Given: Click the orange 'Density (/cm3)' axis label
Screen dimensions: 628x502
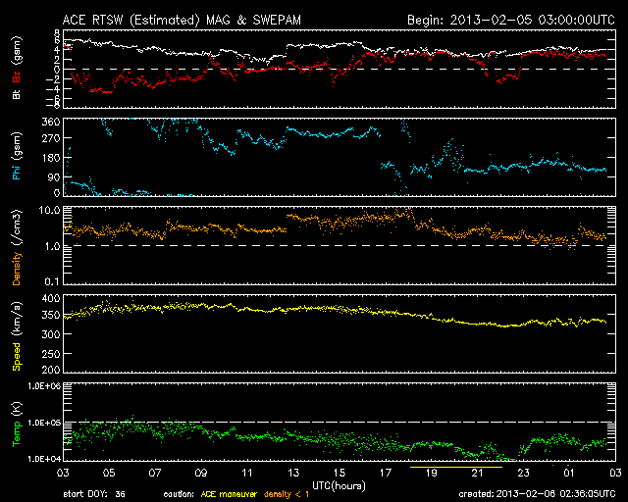Looking at the screenshot, I should pos(17,247).
